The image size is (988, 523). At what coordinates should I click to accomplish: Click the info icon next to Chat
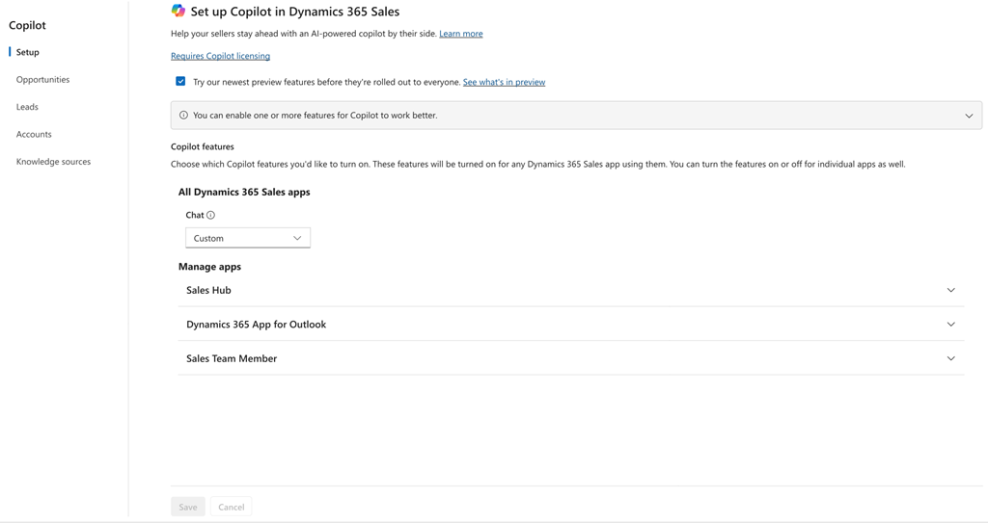pos(210,215)
